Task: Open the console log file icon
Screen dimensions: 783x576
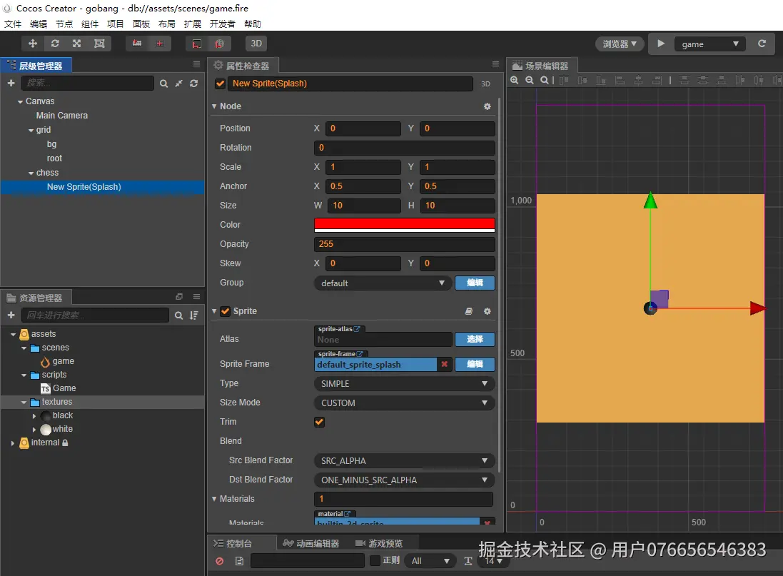Action: click(x=239, y=561)
